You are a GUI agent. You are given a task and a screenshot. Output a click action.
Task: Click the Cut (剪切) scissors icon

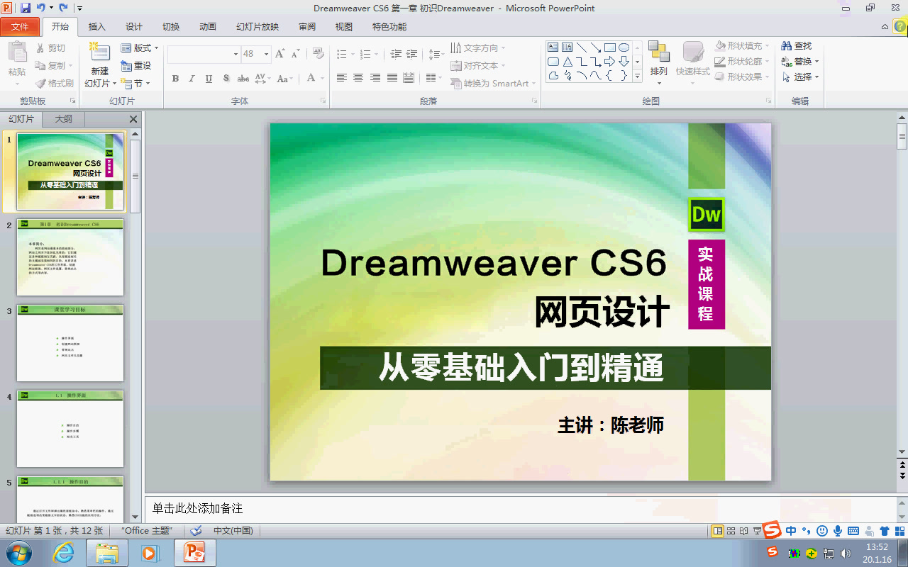click(41, 48)
